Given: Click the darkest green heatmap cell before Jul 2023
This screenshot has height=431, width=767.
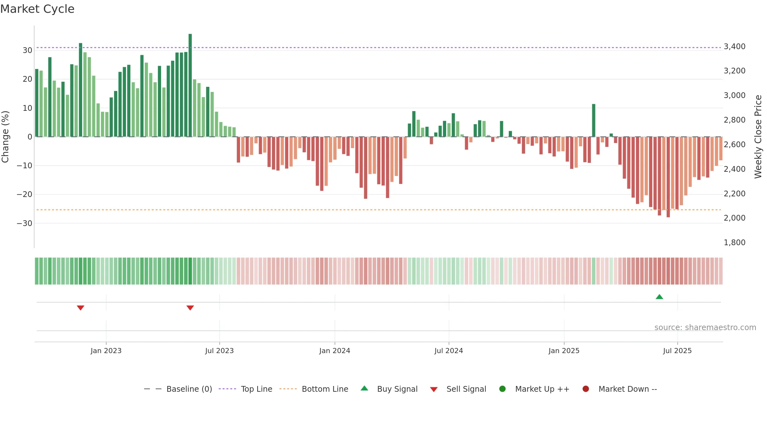Looking at the screenshot, I should tap(190, 271).
